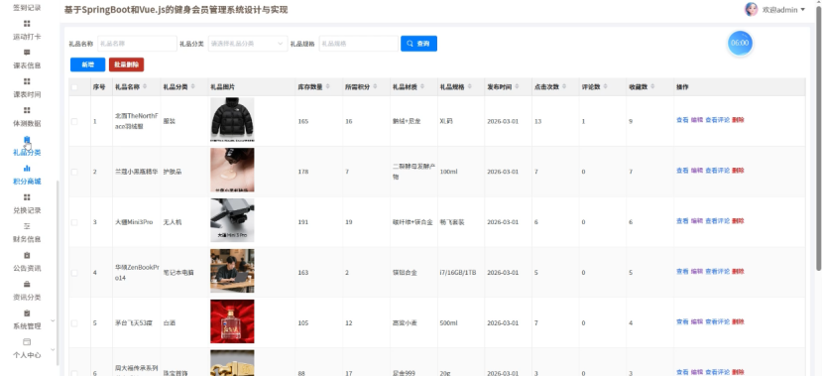
Task: Click the 积分商城 bar chart icon
Action: coord(27,169)
